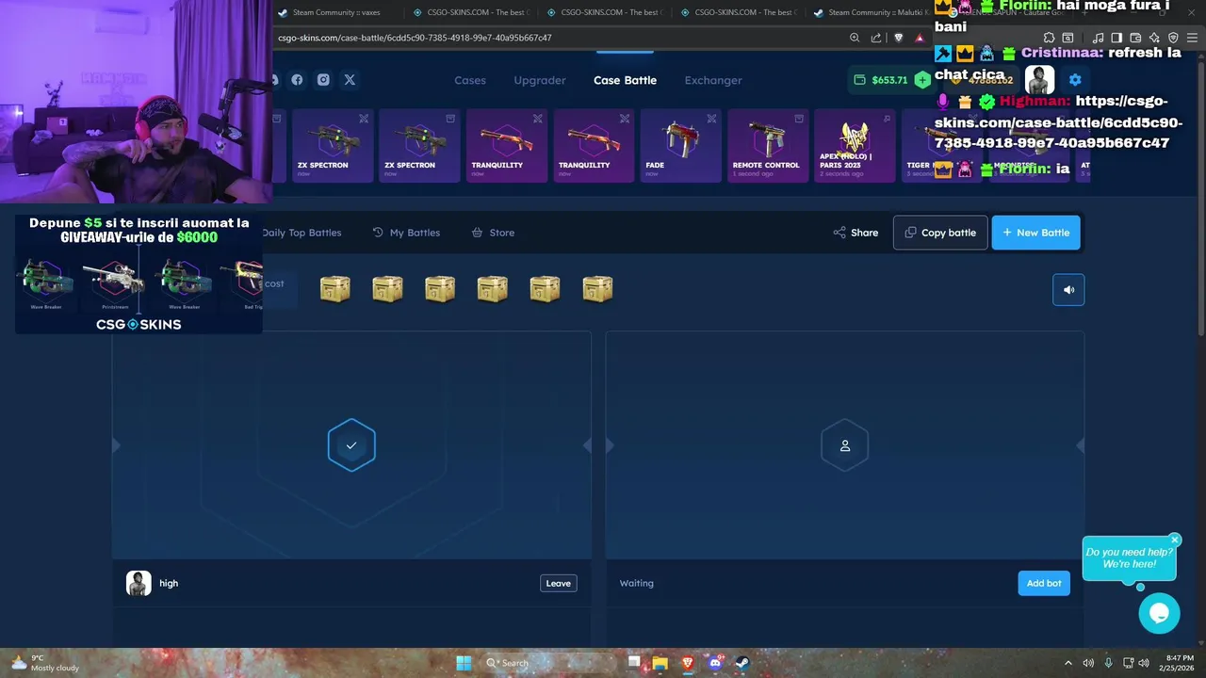
Task: Switch to 'Steam Community :: vaxes' browser tab
Action: click(x=338, y=12)
